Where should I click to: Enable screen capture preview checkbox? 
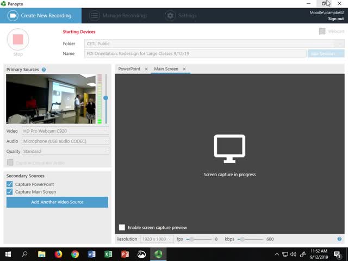click(122, 227)
